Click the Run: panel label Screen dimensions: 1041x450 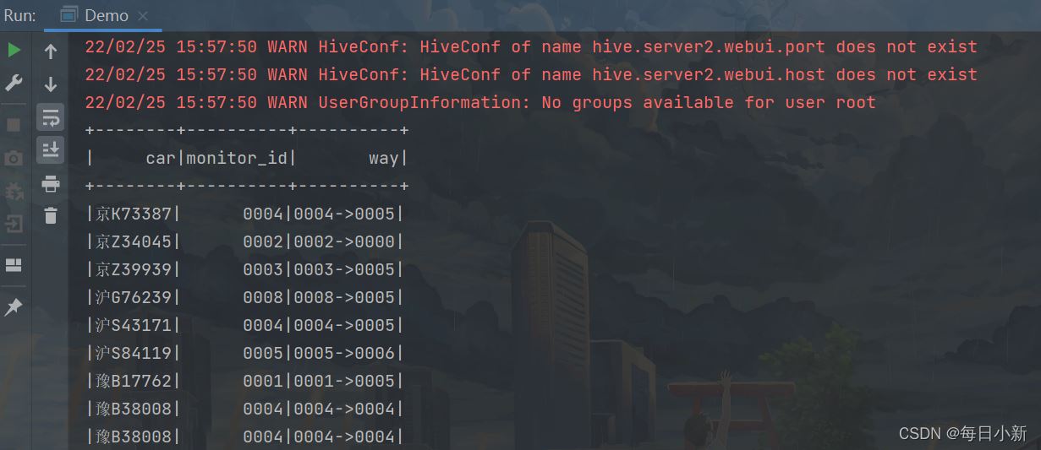[20, 15]
